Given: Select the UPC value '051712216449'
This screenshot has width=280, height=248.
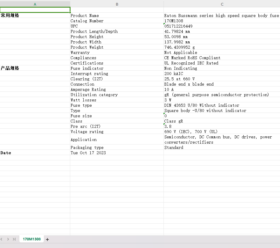Looking at the screenshot, I should [222, 26].
